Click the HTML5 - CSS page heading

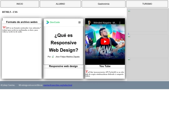pyautogui.click(x=10, y=12)
